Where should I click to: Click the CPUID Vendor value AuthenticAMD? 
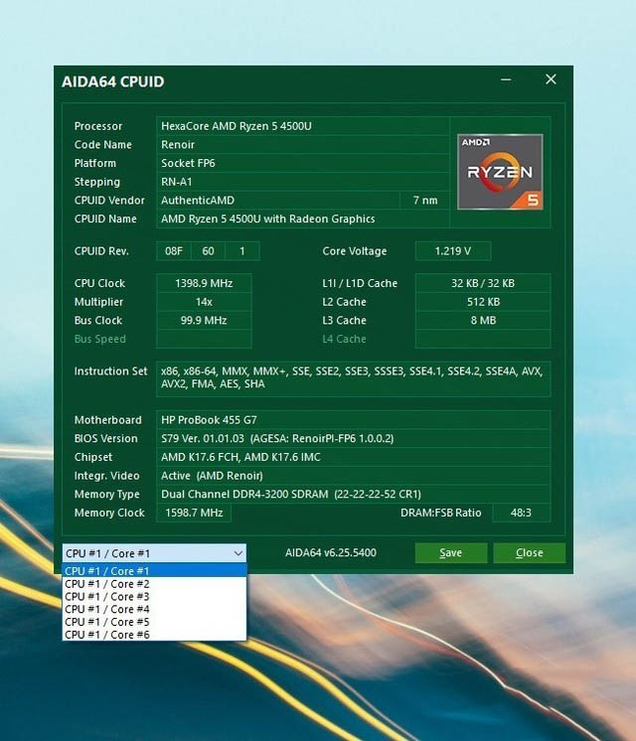coord(278,200)
